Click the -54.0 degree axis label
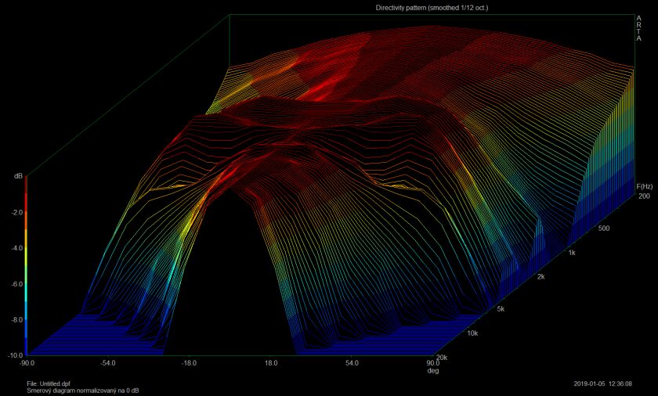 [x=108, y=363]
